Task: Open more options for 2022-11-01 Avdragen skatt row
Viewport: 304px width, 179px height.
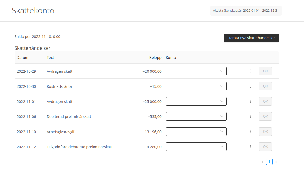Action: (250, 101)
